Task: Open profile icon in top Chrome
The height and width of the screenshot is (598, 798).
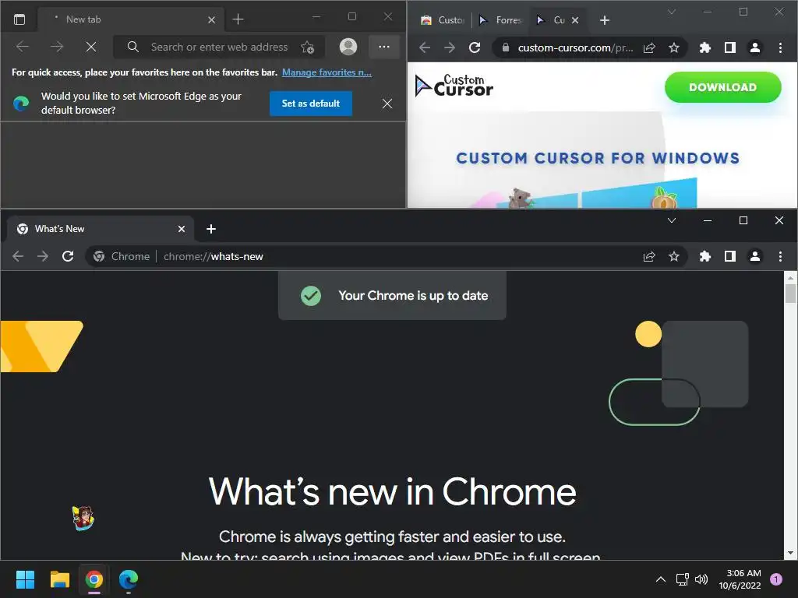Action: [754, 47]
